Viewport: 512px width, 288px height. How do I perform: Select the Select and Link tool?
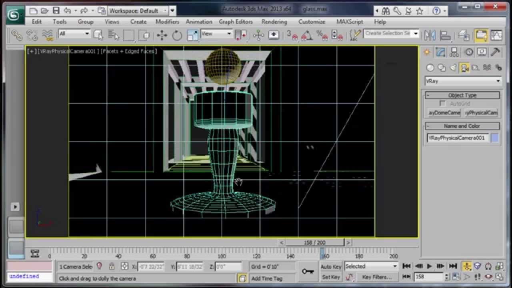pos(17,36)
